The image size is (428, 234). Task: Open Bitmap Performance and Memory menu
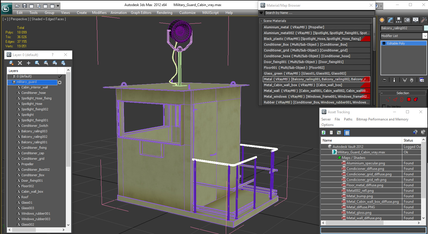(382, 119)
